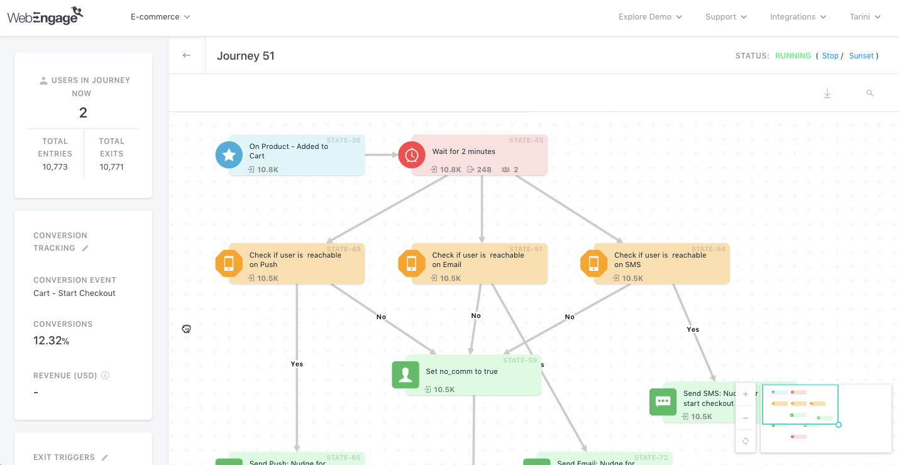899x465 pixels.
Task: Click the Stop journey link
Action: point(830,56)
